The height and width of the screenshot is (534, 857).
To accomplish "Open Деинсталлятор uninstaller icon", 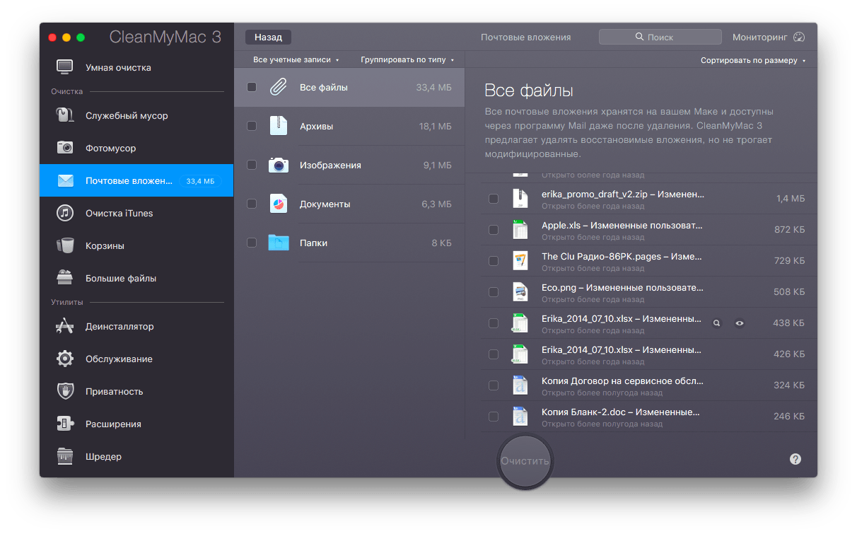I will click(65, 326).
